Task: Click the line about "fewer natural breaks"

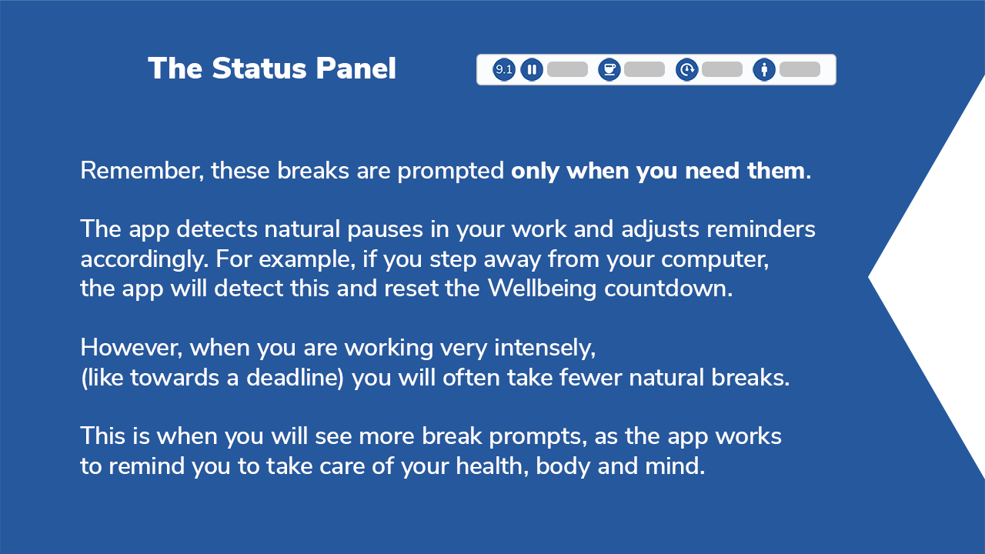Action: click(435, 378)
